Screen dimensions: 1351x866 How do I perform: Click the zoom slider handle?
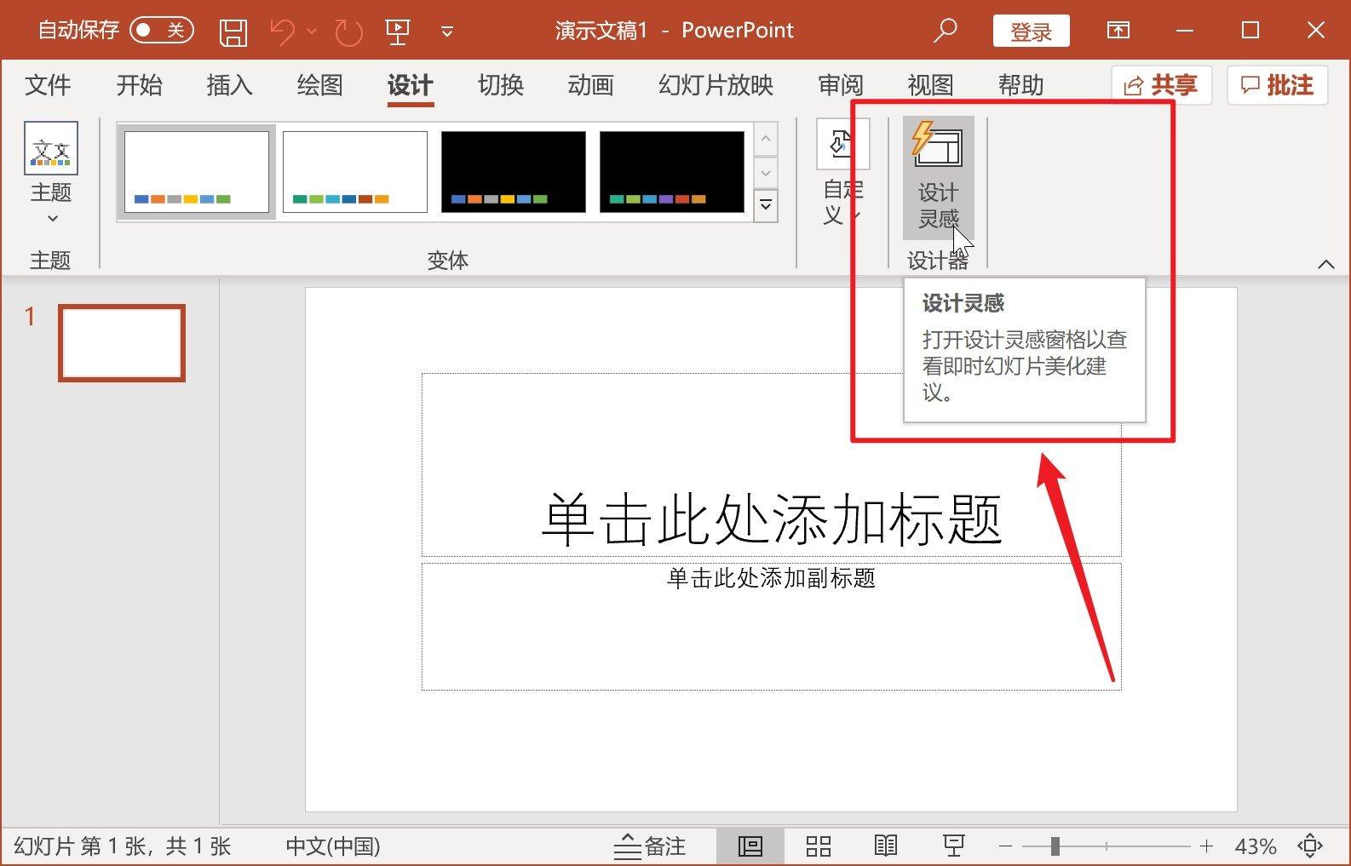[1055, 846]
